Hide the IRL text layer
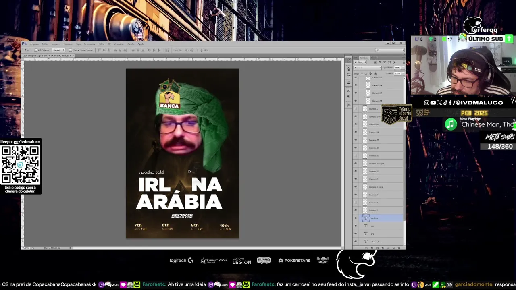The image size is (516, 290). click(356, 234)
